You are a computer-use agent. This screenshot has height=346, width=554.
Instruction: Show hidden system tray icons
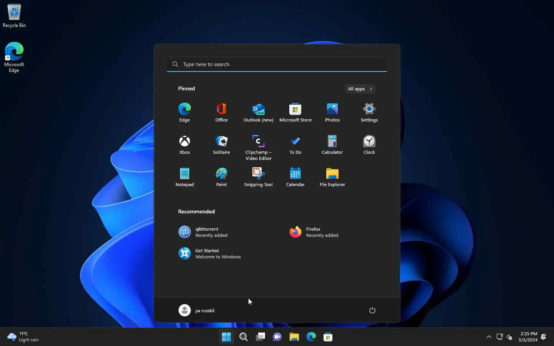(x=489, y=337)
